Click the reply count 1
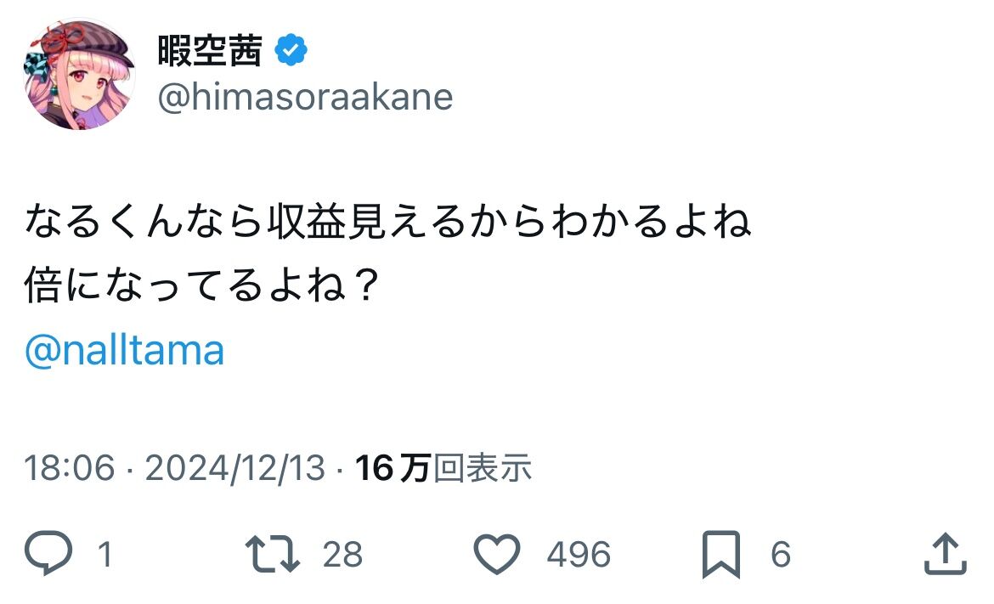Viewport: 994px width, 604px height. point(104,556)
